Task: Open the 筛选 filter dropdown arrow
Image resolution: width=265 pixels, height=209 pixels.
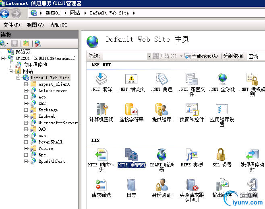Action: pyautogui.click(x=149, y=56)
